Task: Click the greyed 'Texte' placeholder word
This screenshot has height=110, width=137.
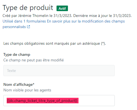Action: (x=11, y=71)
